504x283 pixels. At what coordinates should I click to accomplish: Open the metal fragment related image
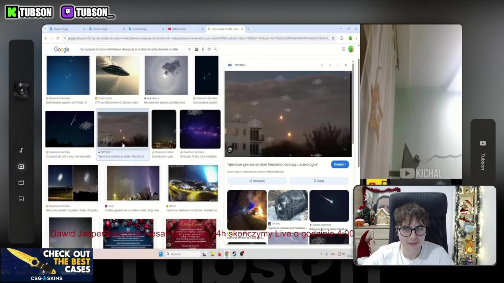coord(288,206)
